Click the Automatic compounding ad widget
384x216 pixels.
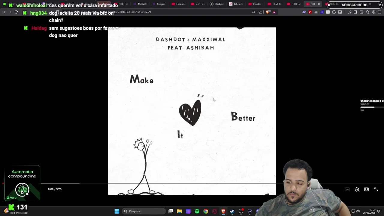pyautogui.click(x=22, y=183)
